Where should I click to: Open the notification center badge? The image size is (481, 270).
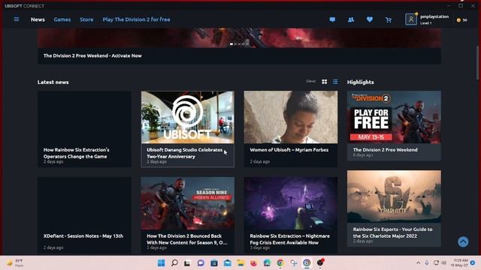[473, 262]
